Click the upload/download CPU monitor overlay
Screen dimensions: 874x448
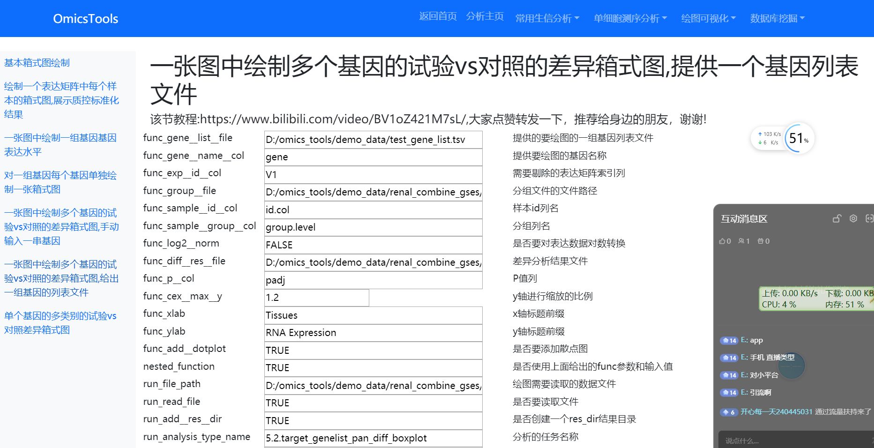[x=816, y=299]
